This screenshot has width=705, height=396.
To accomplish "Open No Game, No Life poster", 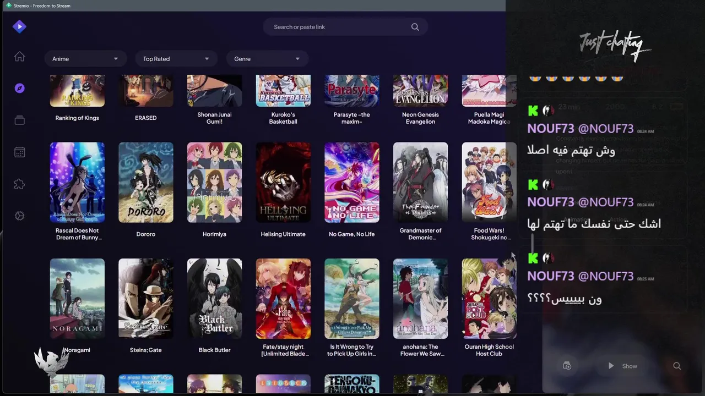I will [x=352, y=183].
